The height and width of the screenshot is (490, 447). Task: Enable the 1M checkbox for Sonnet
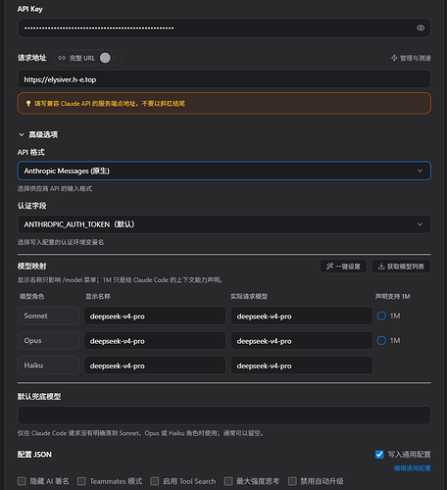coord(381,316)
